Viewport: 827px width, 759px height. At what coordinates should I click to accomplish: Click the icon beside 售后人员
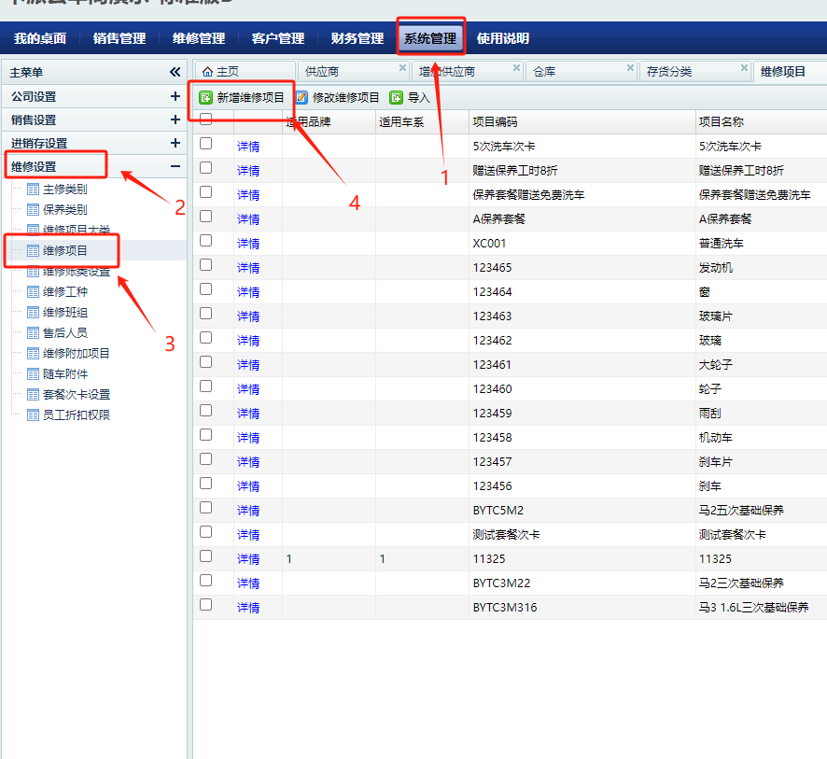(34, 332)
